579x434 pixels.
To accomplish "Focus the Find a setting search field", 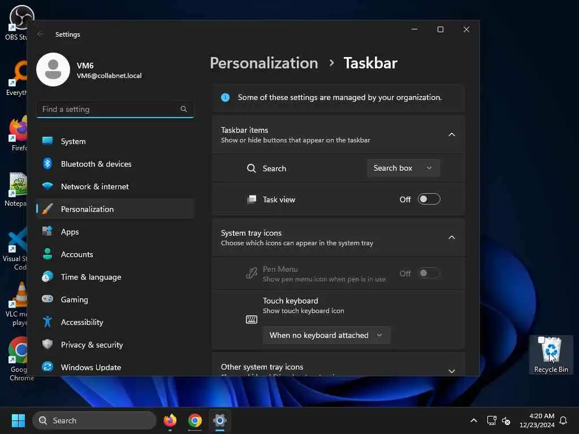I will [115, 109].
